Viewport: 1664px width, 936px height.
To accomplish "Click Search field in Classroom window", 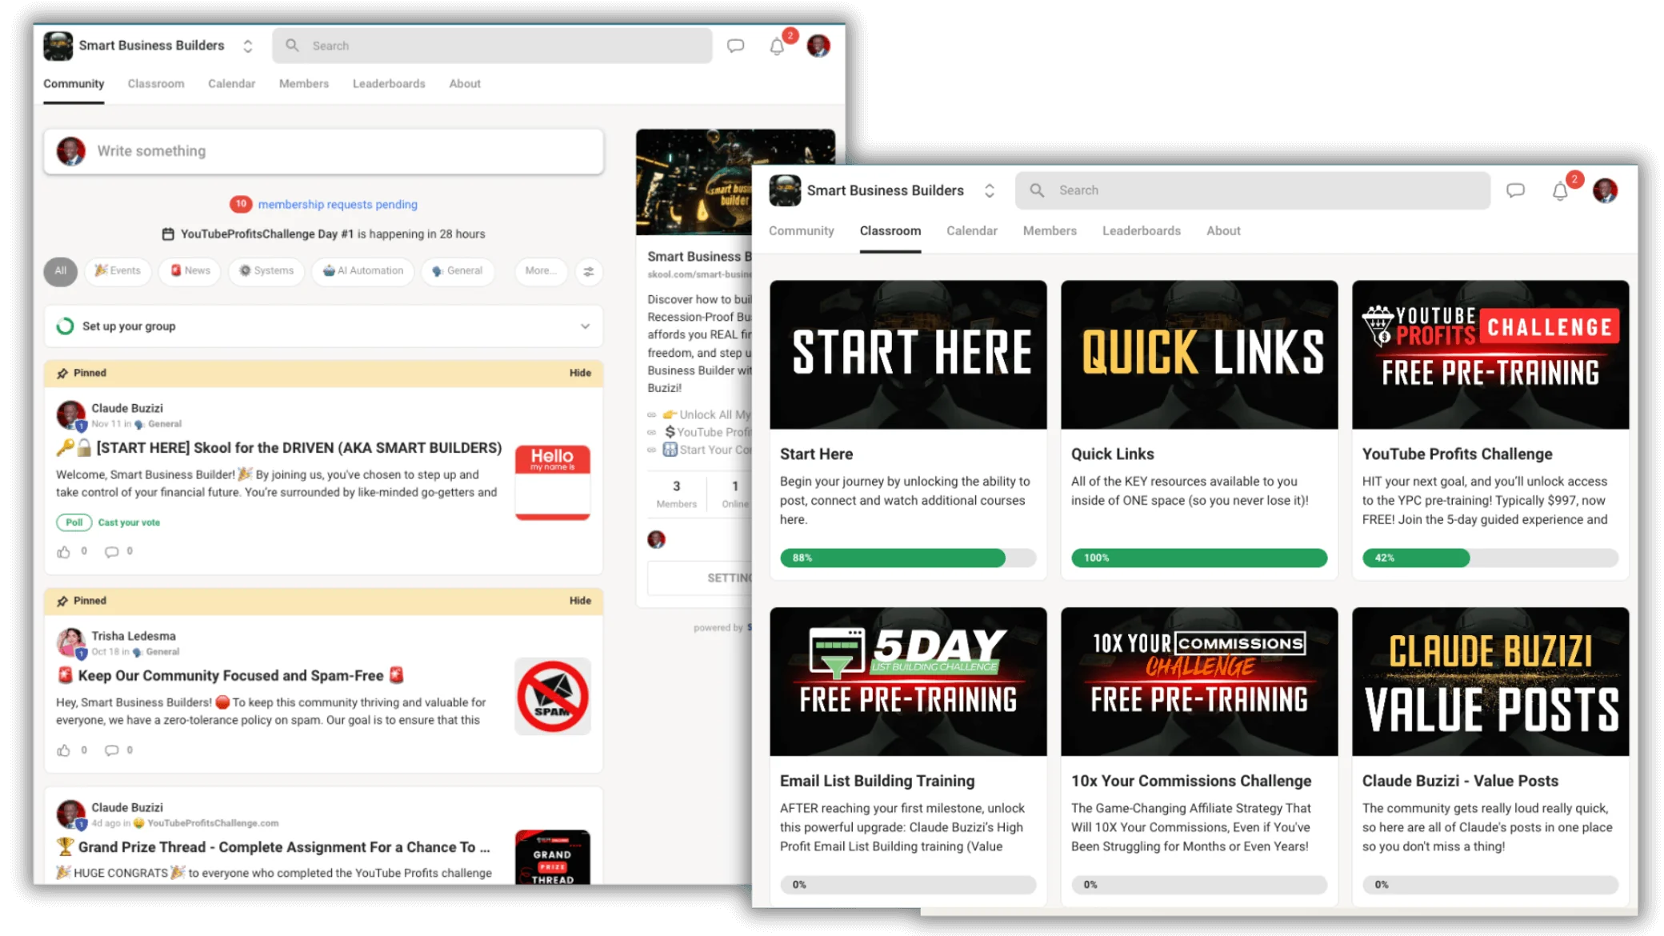I will pyautogui.click(x=1253, y=190).
